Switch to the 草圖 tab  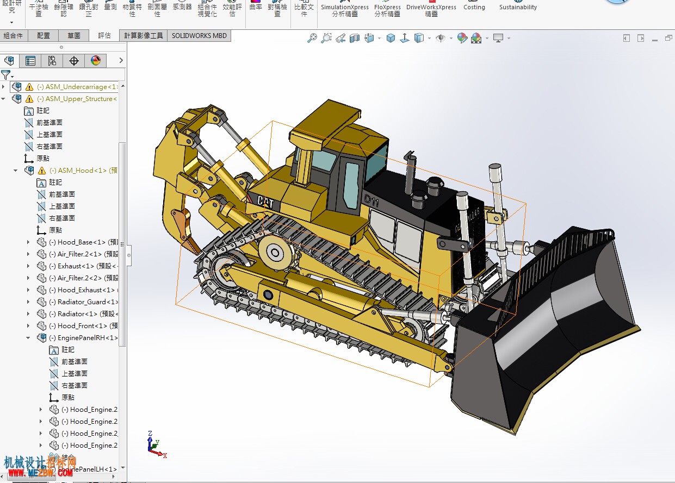coord(74,35)
